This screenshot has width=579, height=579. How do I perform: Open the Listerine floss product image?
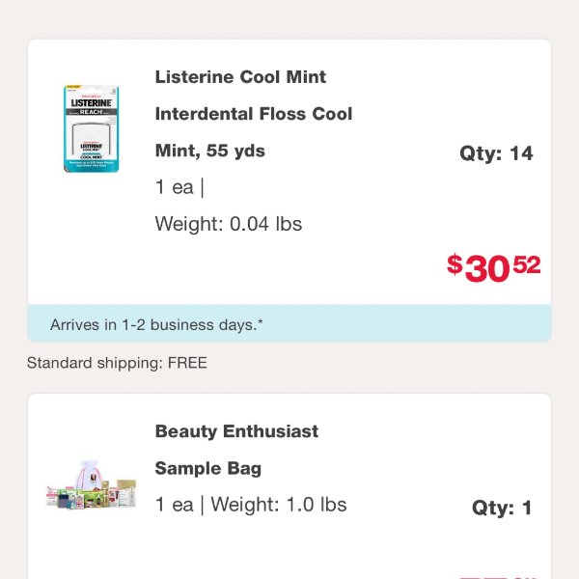(x=92, y=128)
